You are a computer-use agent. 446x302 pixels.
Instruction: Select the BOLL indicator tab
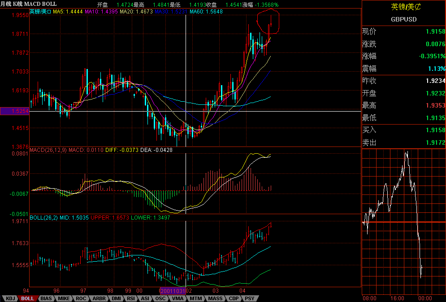click(28, 298)
